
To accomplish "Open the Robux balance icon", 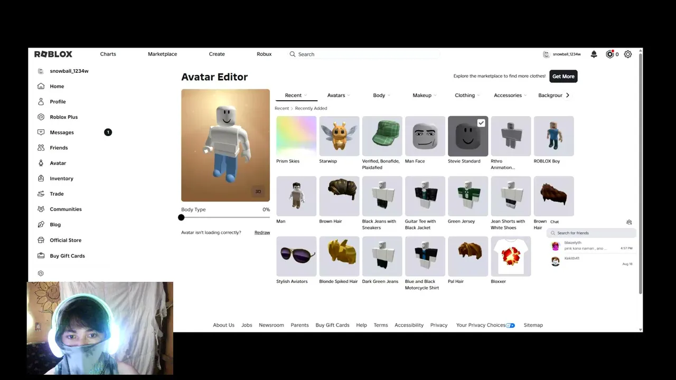I will [610, 54].
